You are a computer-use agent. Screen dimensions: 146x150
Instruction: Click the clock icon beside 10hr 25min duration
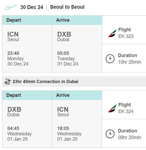pyautogui.click(x=110, y=59)
